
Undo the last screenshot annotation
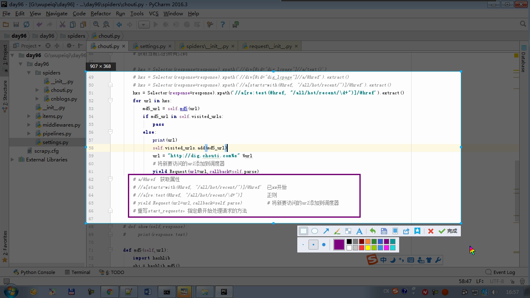(x=373, y=231)
